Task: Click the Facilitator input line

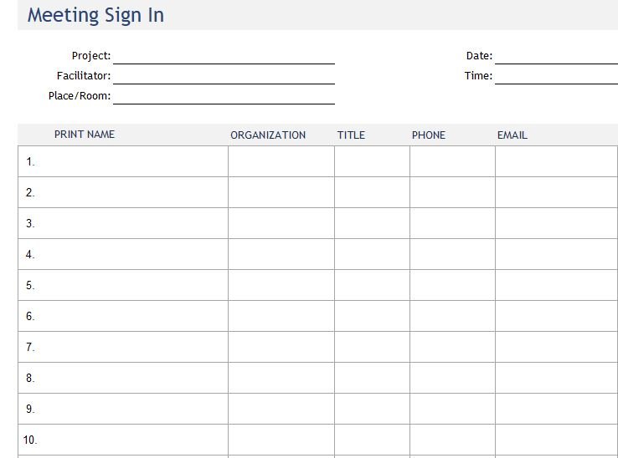Action: [224, 77]
